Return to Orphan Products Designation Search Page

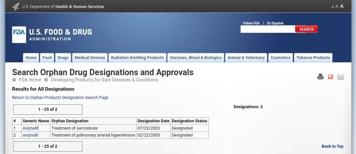tap(60, 97)
